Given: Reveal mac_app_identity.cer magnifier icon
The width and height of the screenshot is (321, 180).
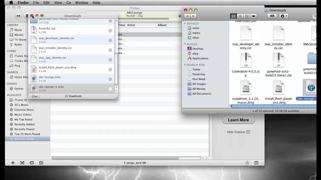Looking at the screenshot, I should pyautogui.click(x=110, y=60).
